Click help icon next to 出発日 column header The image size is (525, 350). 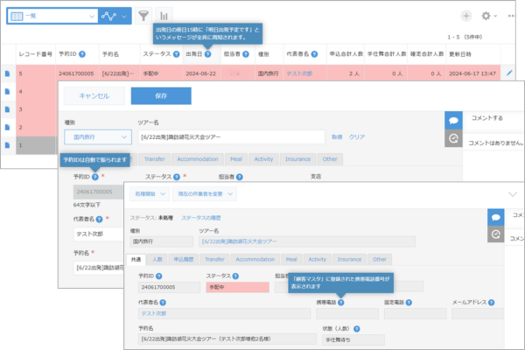point(207,54)
